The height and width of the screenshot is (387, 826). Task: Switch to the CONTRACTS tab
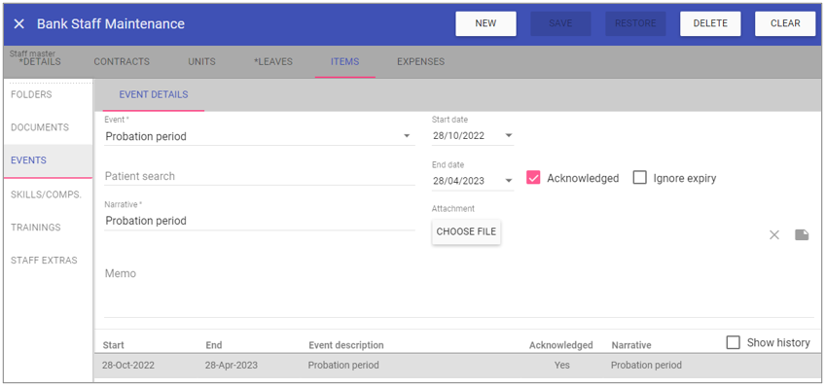pos(122,61)
